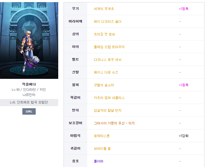Click the character avatar image

[29, 40]
